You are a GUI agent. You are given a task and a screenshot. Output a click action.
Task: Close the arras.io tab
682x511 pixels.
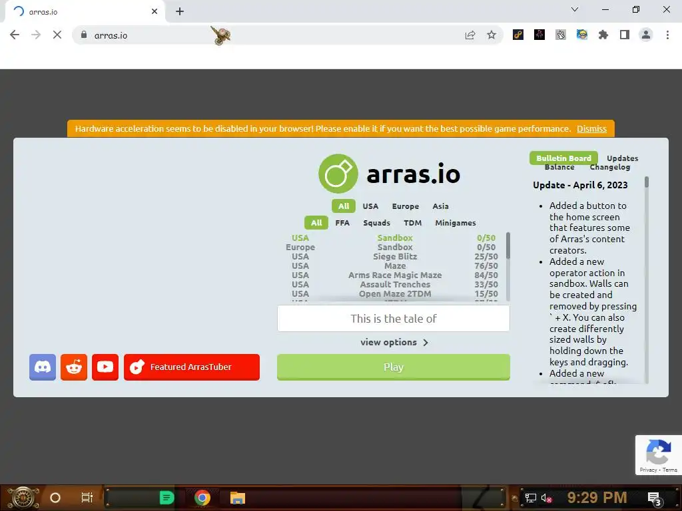click(x=155, y=11)
